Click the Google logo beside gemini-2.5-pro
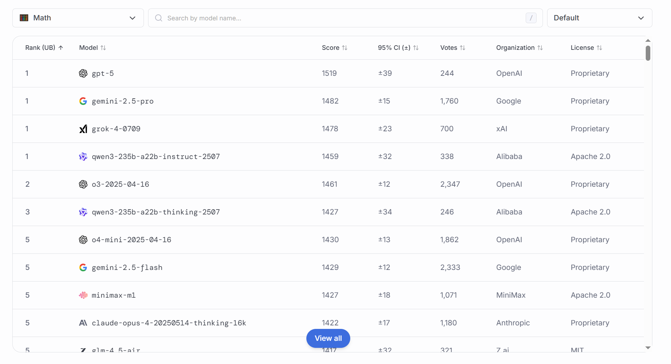 click(83, 101)
